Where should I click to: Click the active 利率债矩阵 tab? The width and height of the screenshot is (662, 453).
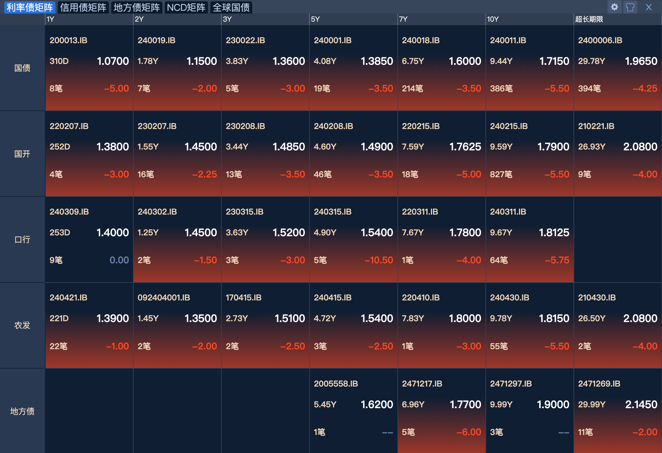pyautogui.click(x=30, y=7)
